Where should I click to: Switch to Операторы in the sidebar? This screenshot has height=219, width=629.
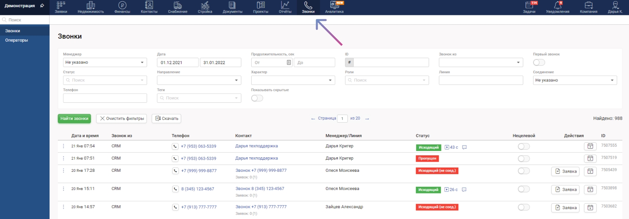(17, 40)
